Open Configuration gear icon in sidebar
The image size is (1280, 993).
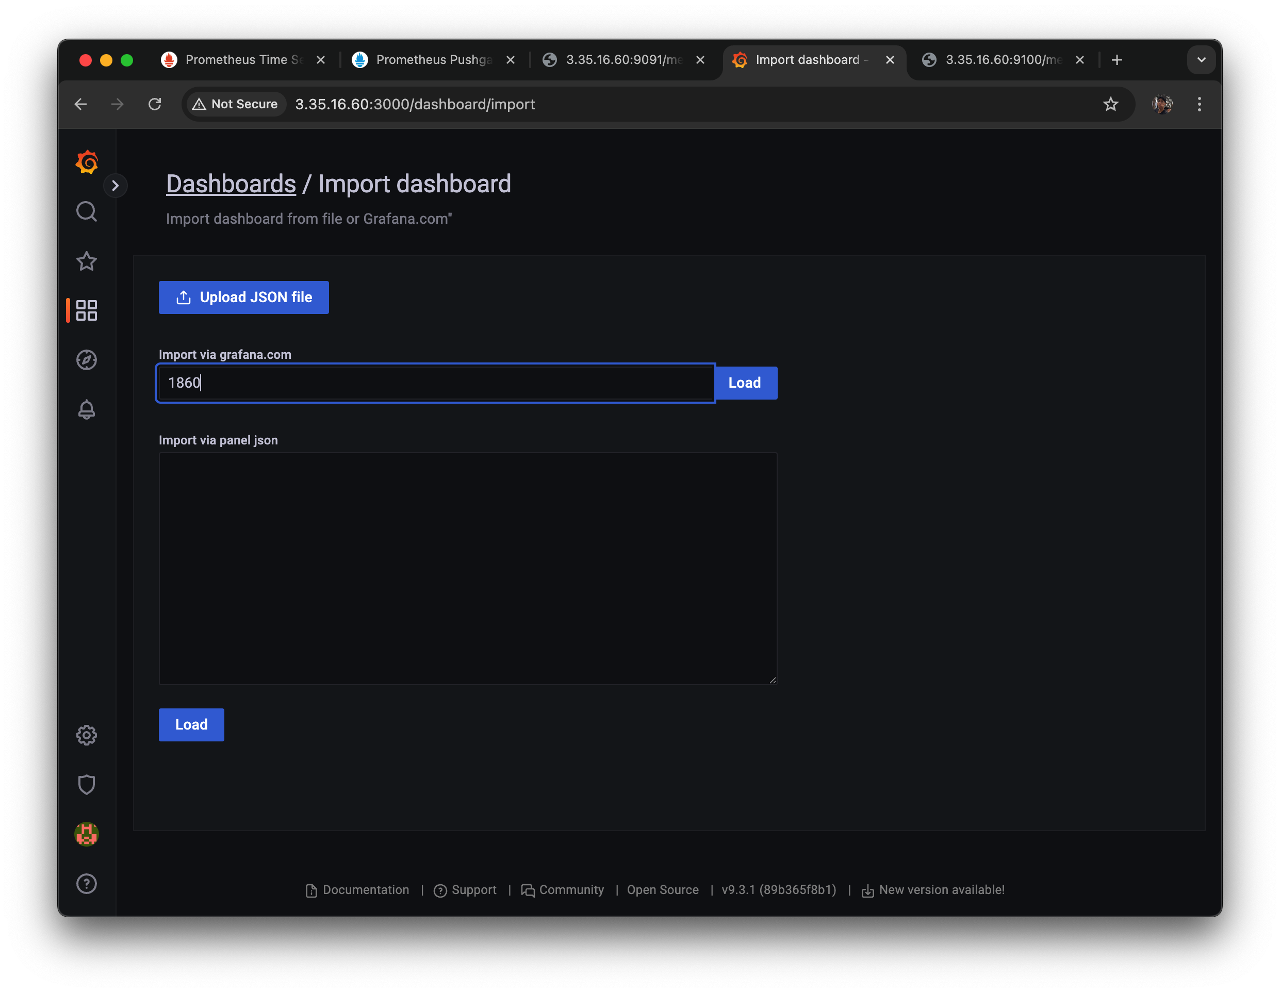point(87,735)
